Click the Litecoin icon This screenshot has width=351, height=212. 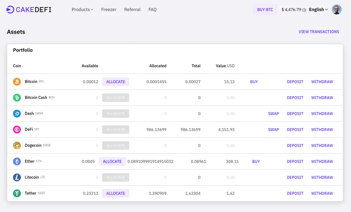(x=17, y=177)
